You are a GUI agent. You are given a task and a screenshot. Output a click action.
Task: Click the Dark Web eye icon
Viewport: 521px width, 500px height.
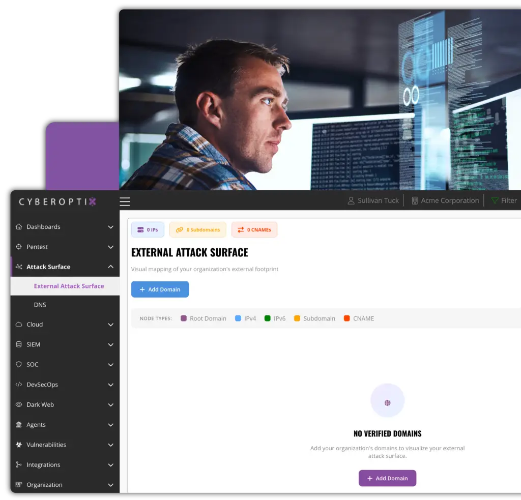[19, 405]
